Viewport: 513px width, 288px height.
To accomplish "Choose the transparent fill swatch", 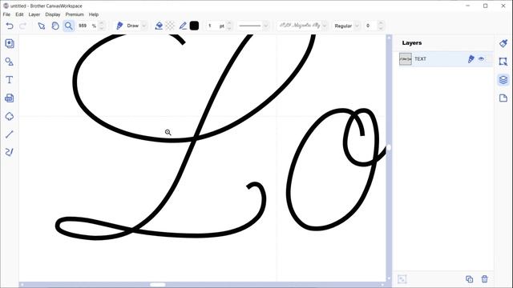I will pos(170,26).
